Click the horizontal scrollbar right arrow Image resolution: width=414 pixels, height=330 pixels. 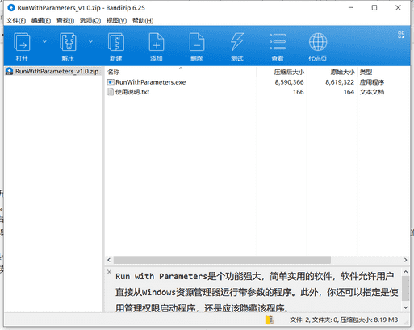405,260
